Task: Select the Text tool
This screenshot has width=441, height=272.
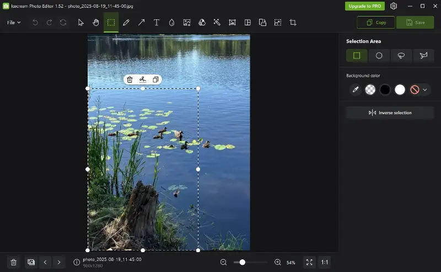Action: tap(157, 23)
